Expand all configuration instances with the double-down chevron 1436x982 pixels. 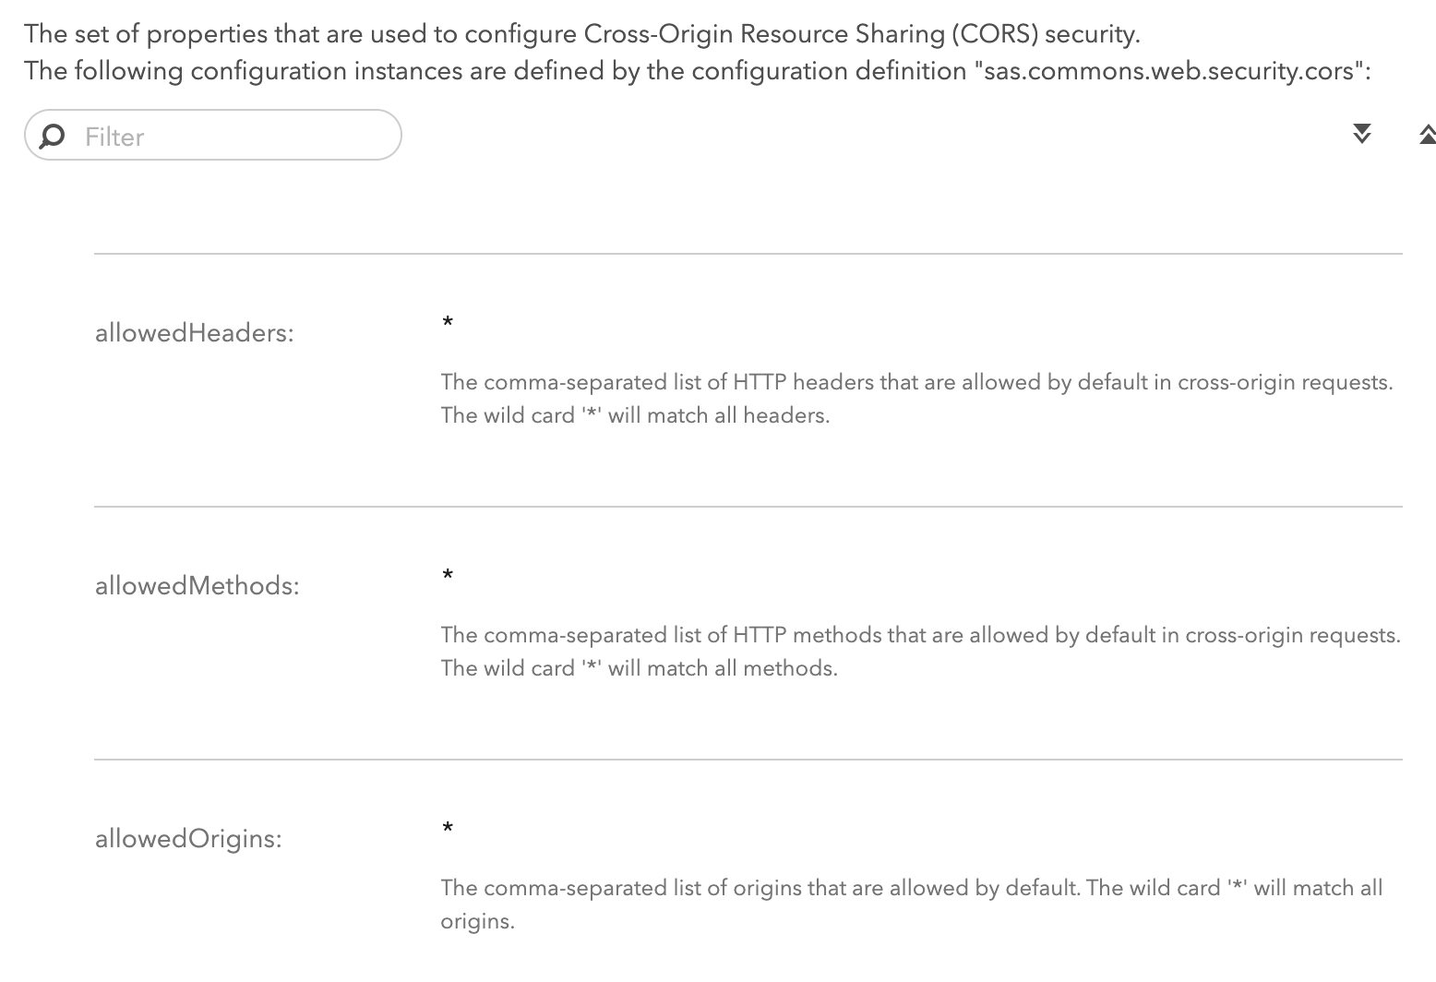point(1361,135)
